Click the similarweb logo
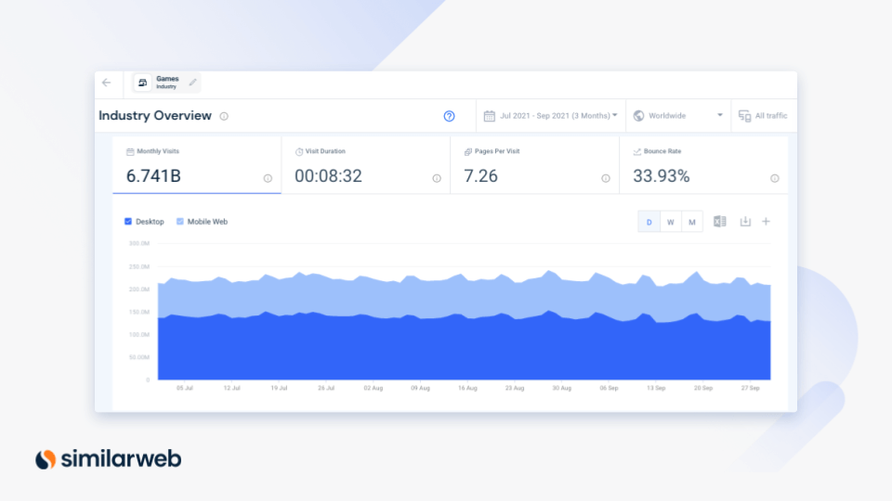 tap(108, 459)
